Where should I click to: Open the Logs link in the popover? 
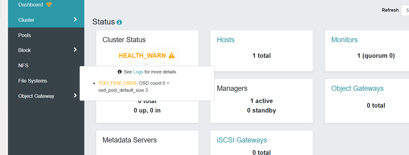click(138, 72)
